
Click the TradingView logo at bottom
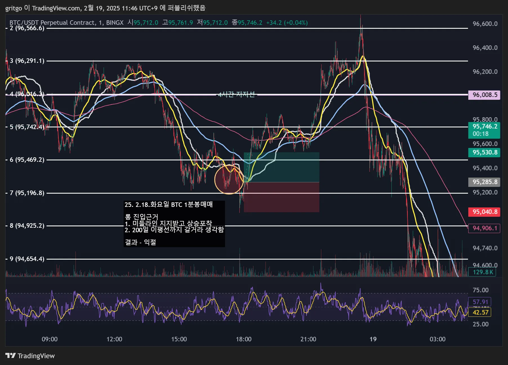30,356
